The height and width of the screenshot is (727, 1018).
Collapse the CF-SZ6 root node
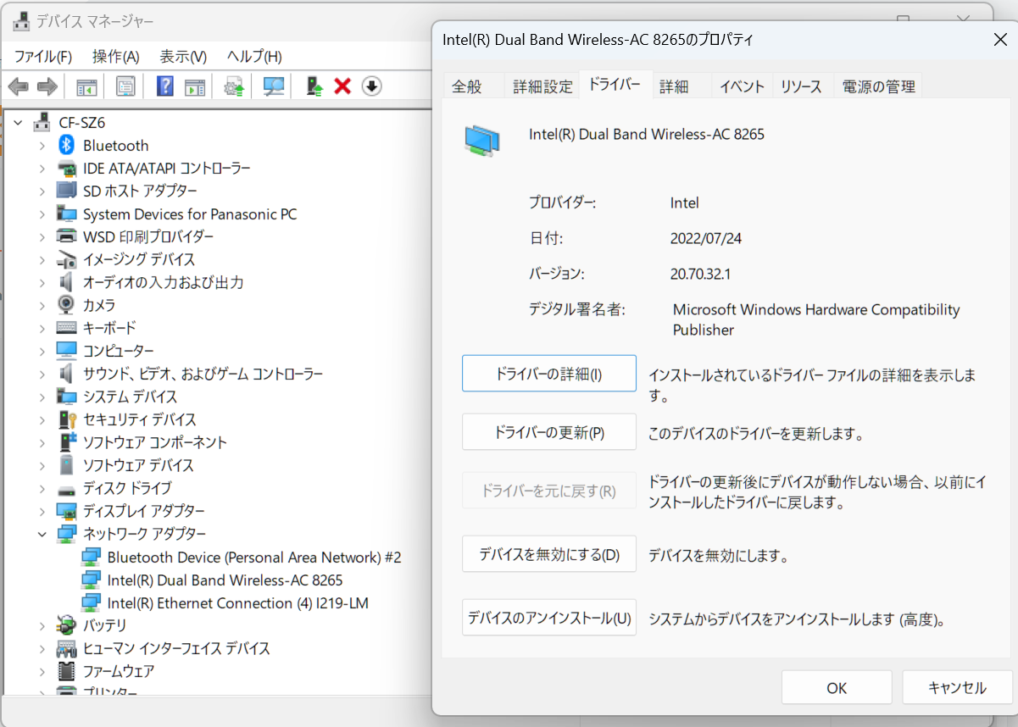pos(19,123)
